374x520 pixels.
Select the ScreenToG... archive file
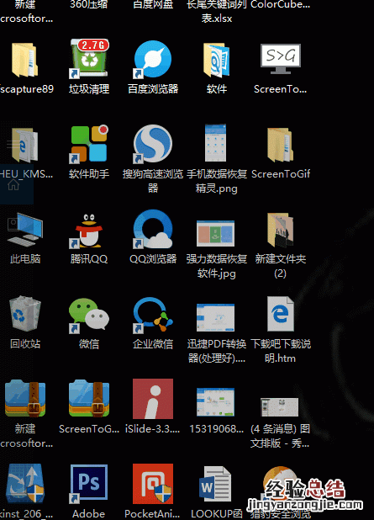(x=89, y=398)
